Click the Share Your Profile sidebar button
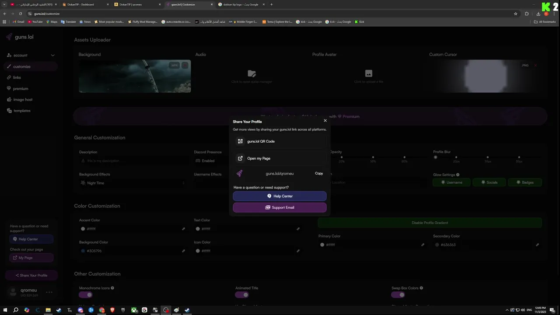This screenshot has width=560, height=315. (x=31, y=275)
